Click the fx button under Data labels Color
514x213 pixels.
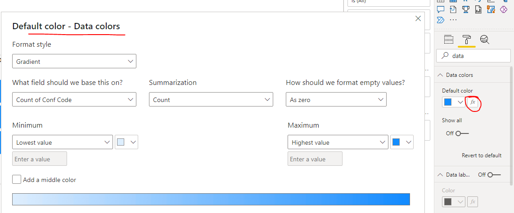pyautogui.click(x=473, y=202)
